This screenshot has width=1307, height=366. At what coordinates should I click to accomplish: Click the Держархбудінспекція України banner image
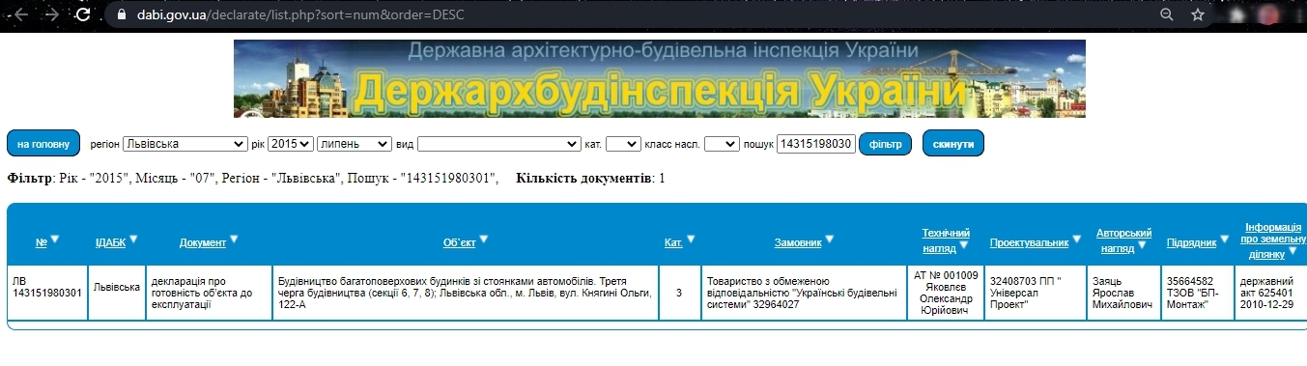click(660, 78)
